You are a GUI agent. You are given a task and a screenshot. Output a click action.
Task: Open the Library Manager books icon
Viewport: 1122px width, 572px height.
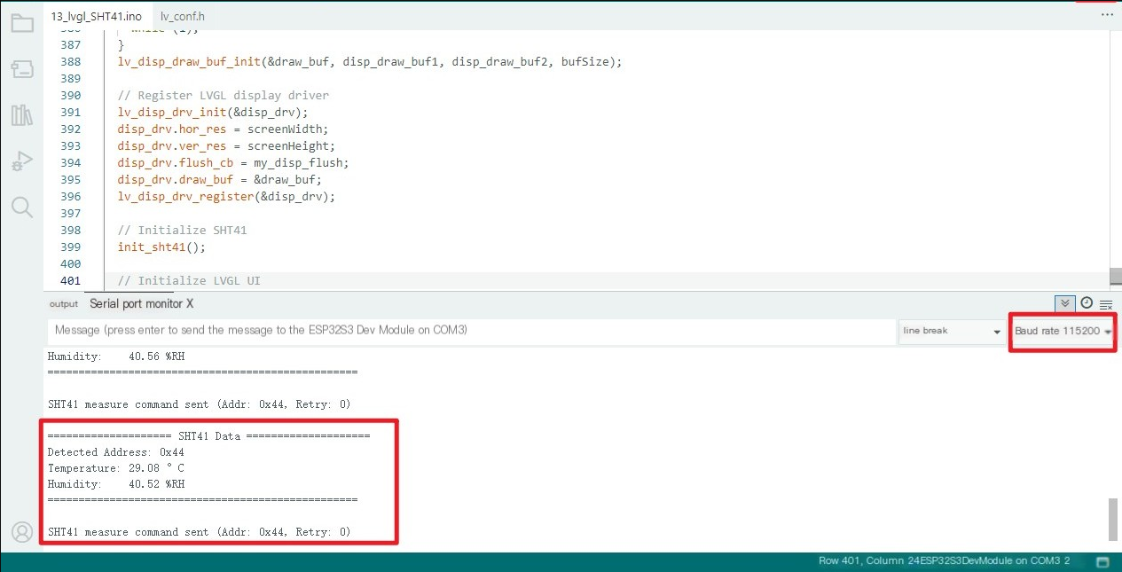click(x=21, y=115)
